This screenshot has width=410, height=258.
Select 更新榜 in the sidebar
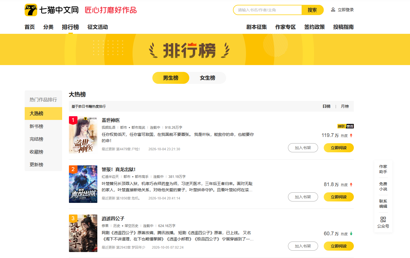tap(43, 165)
